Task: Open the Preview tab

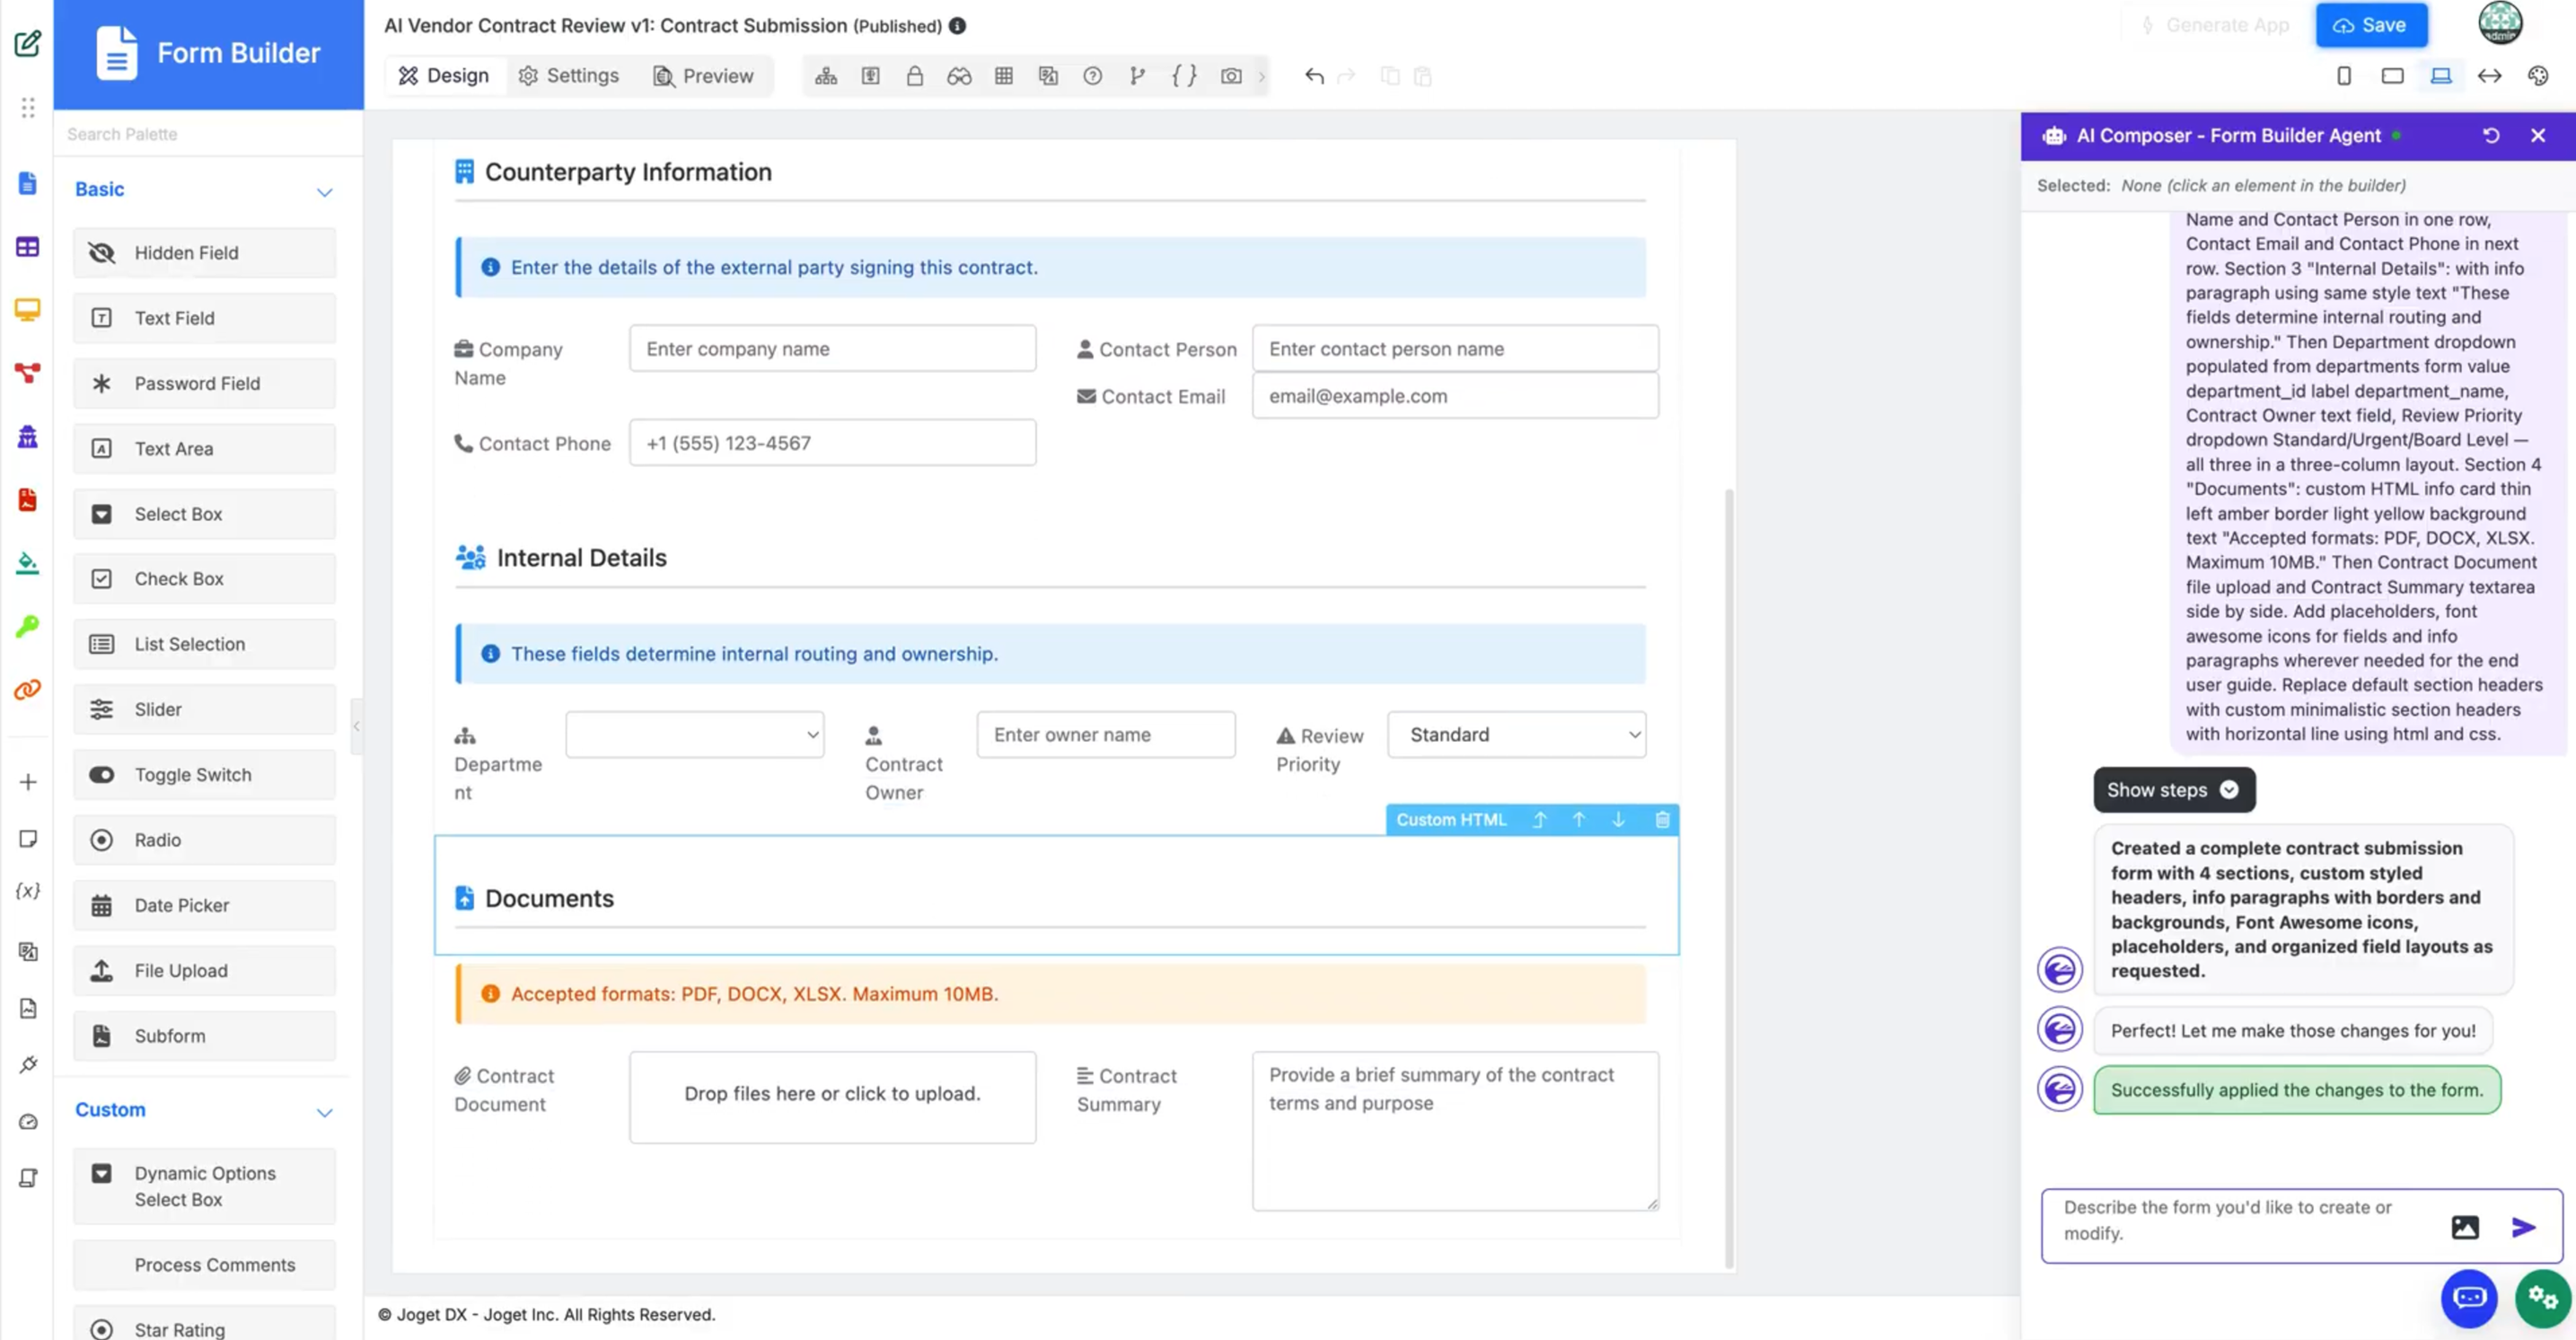Action: [703, 76]
